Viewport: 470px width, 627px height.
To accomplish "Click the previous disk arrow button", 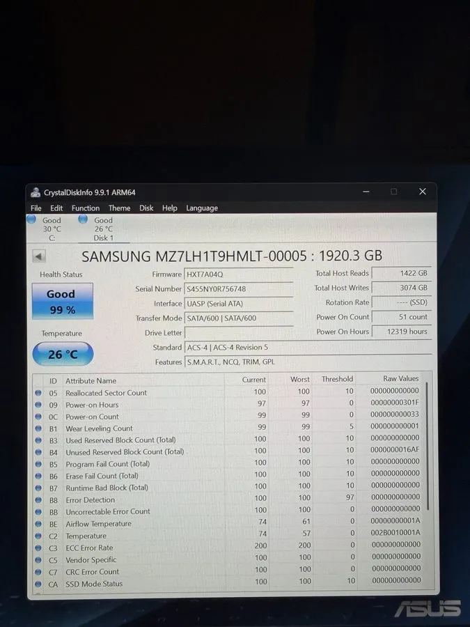I will (39, 256).
